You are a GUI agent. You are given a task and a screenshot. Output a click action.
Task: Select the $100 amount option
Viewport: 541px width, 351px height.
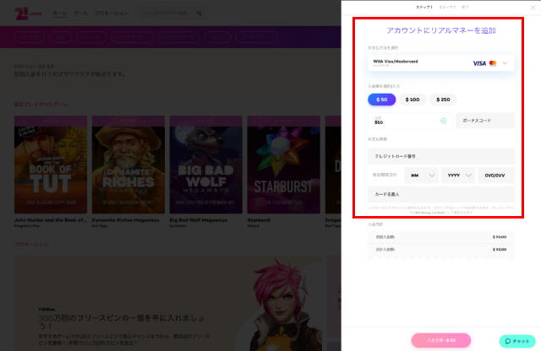pos(412,100)
